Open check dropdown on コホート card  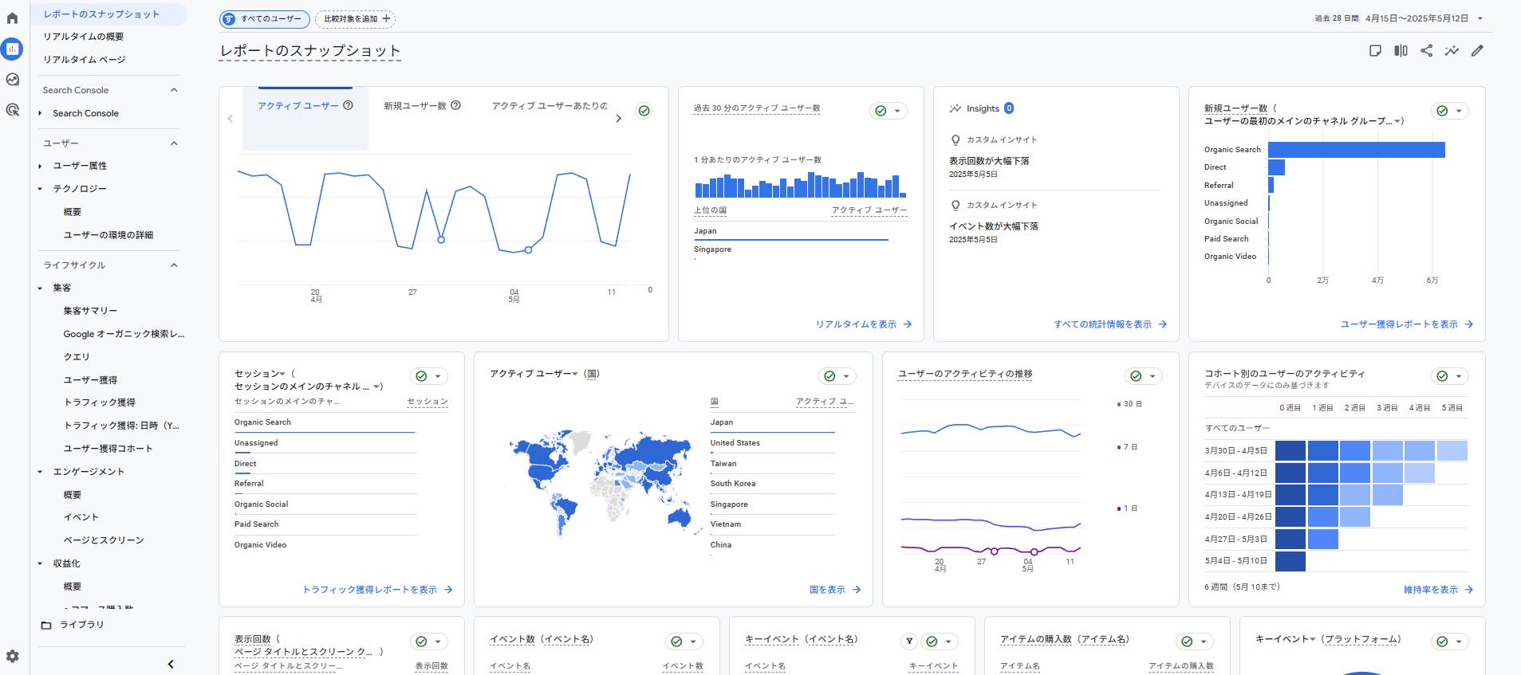tap(1449, 376)
